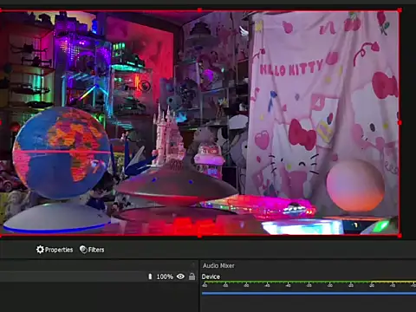Screen dimensions: 416x312
Task: Open the Filters dialog for the source
Action: (92, 250)
